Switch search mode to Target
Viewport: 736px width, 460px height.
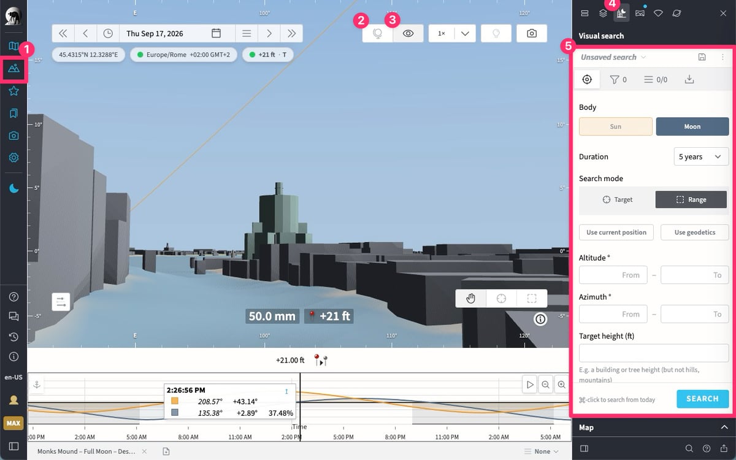click(617, 199)
